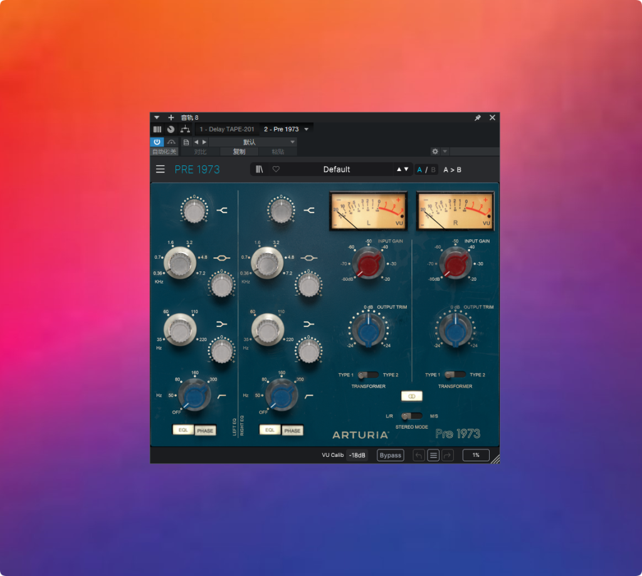Copy settings with the A > B button
Image resolution: width=642 pixels, height=576 pixels.
[453, 169]
